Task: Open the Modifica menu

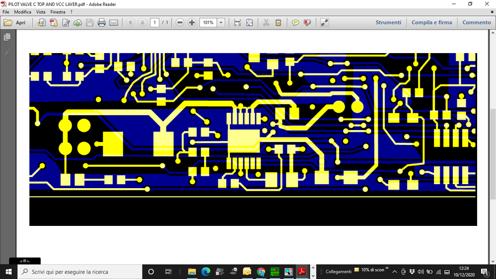Action: click(22, 12)
